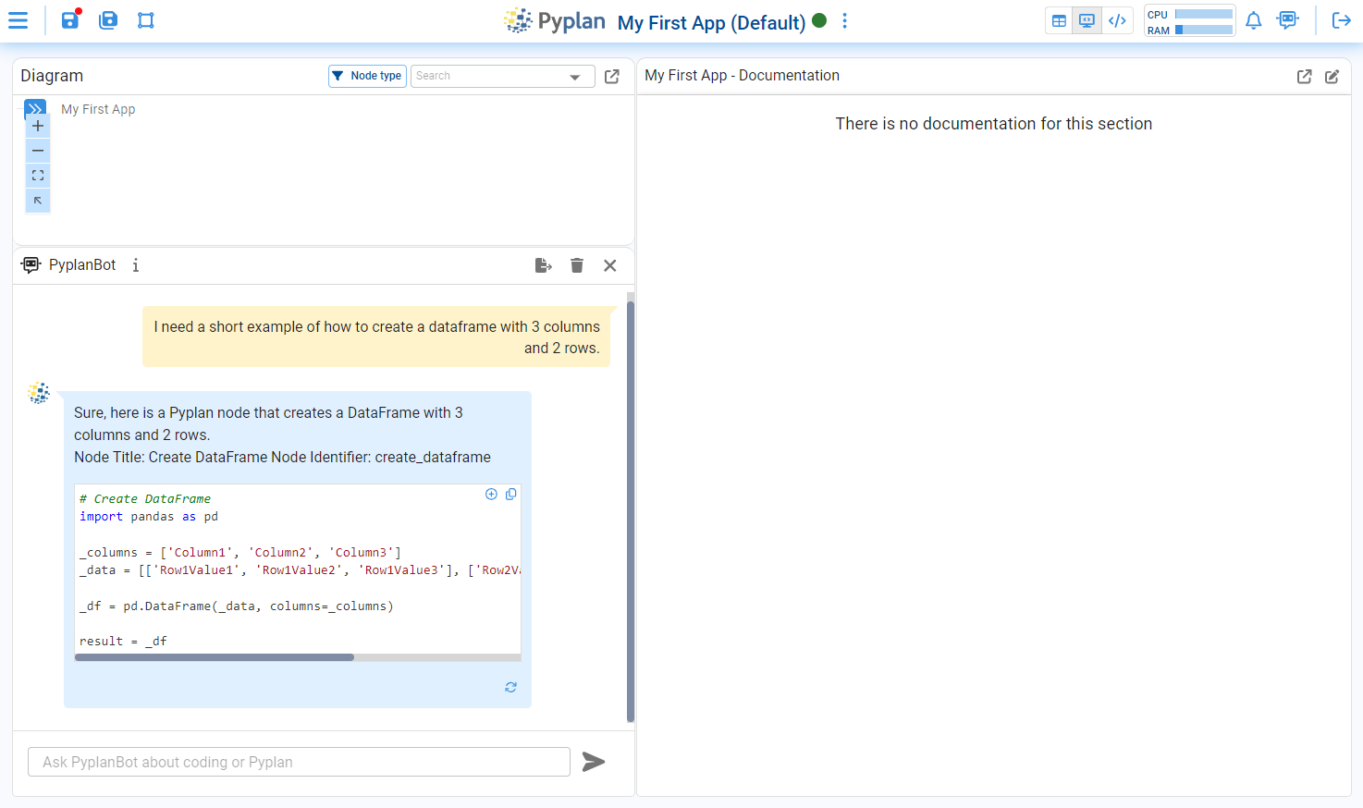
Task: Click the Pyplan logo
Action: click(555, 20)
